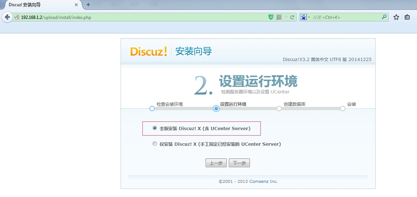Screen dimensions: 417x197
Task: Go back with the browser back arrow
Action: click(x=7, y=17)
